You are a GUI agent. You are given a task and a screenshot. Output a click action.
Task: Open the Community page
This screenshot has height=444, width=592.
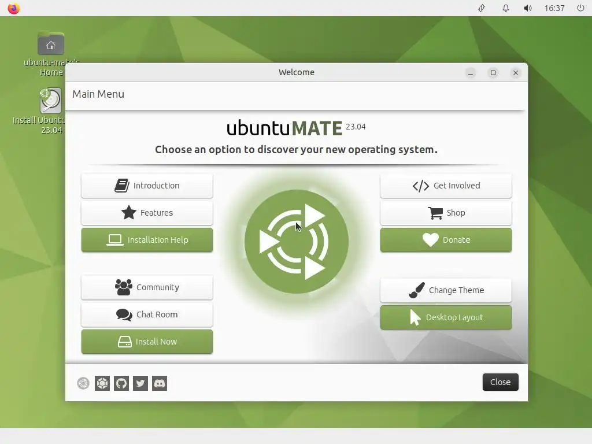(147, 288)
